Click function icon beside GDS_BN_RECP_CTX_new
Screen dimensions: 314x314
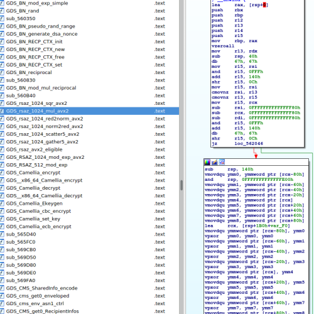2,50
